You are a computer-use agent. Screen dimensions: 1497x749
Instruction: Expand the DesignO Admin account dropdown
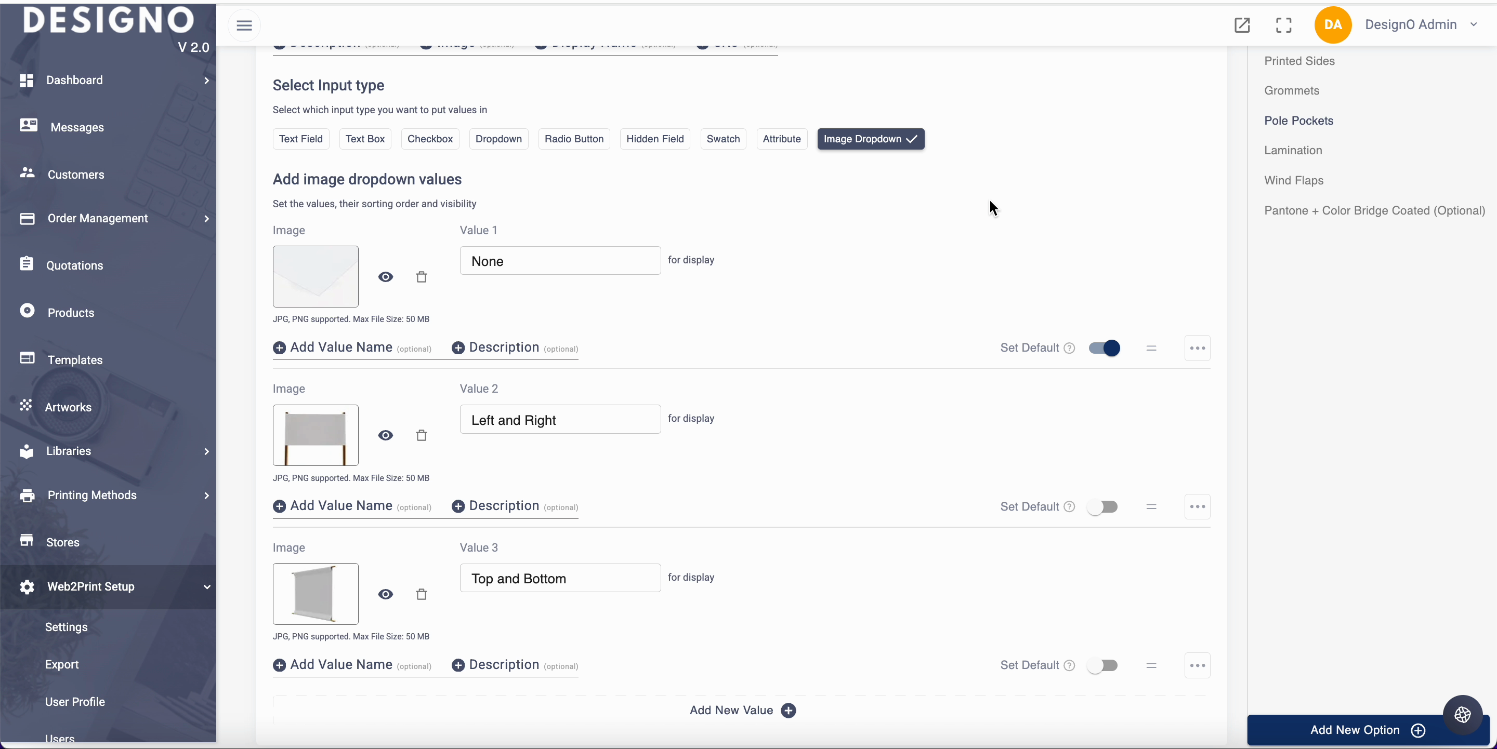(1473, 24)
